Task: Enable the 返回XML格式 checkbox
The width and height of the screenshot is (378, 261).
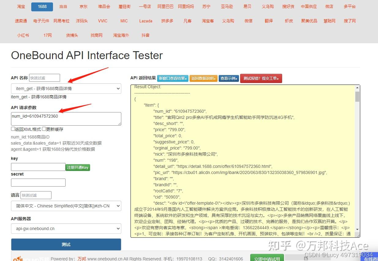Action: click(x=13, y=129)
